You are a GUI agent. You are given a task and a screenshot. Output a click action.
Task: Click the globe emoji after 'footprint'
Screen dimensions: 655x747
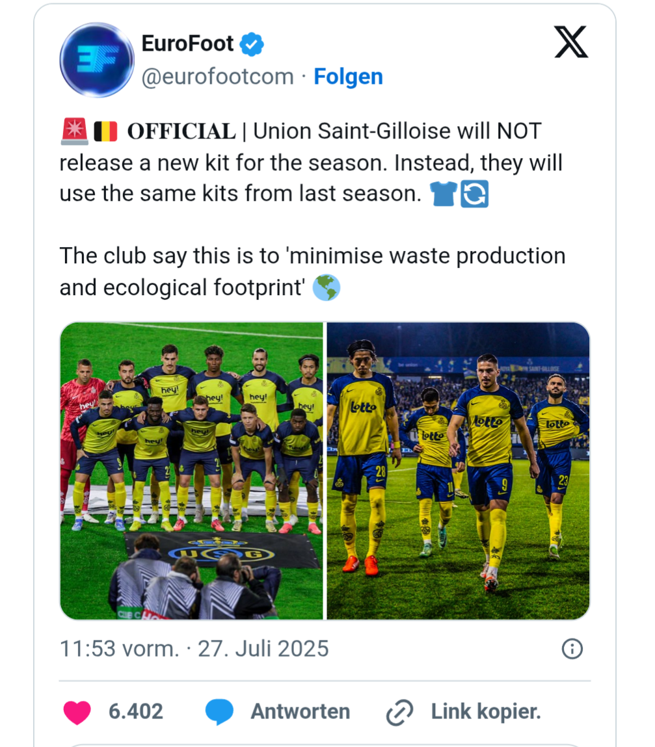326,287
